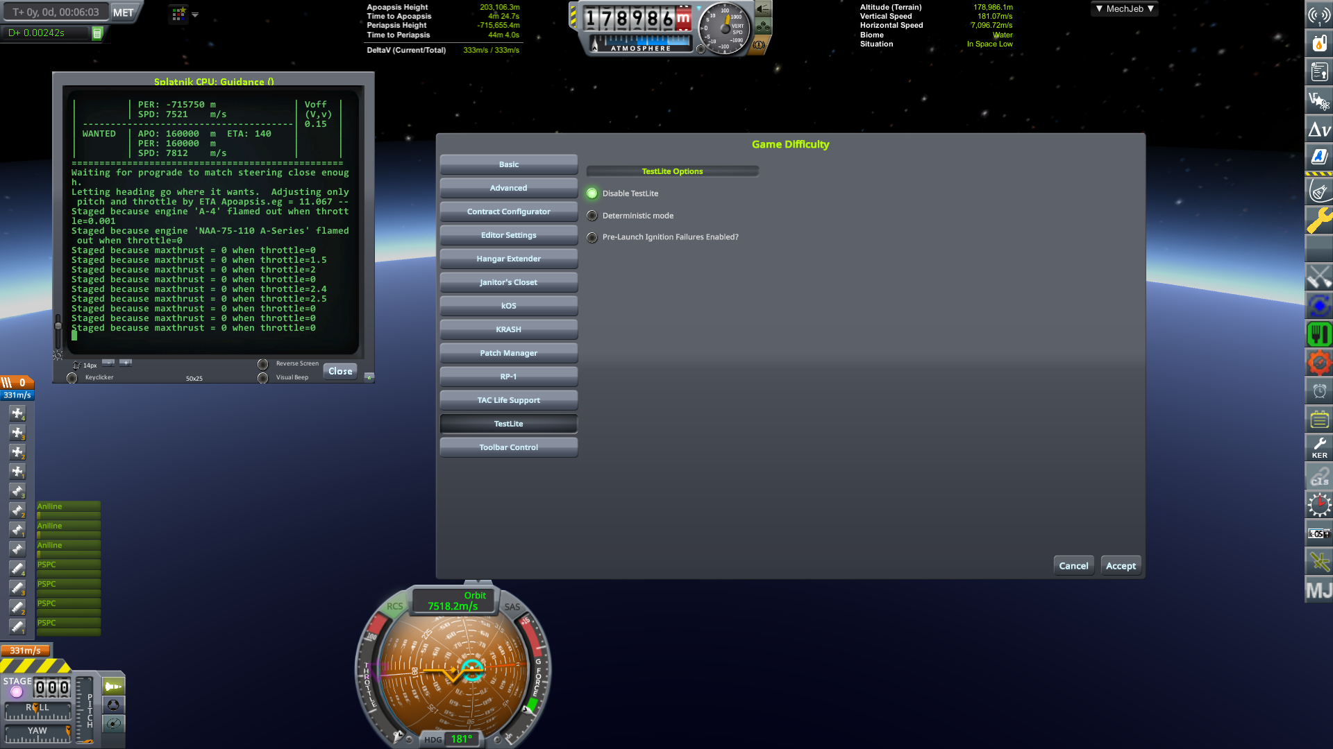This screenshot has width=1333, height=749.
Task: Switch to the kOS settings tab
Action: click(509, 306)
